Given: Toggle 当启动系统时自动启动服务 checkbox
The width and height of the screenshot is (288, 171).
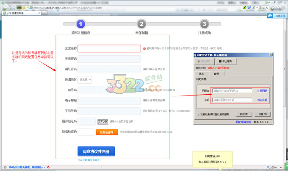Looking at the screenshot, I should 198,114.
